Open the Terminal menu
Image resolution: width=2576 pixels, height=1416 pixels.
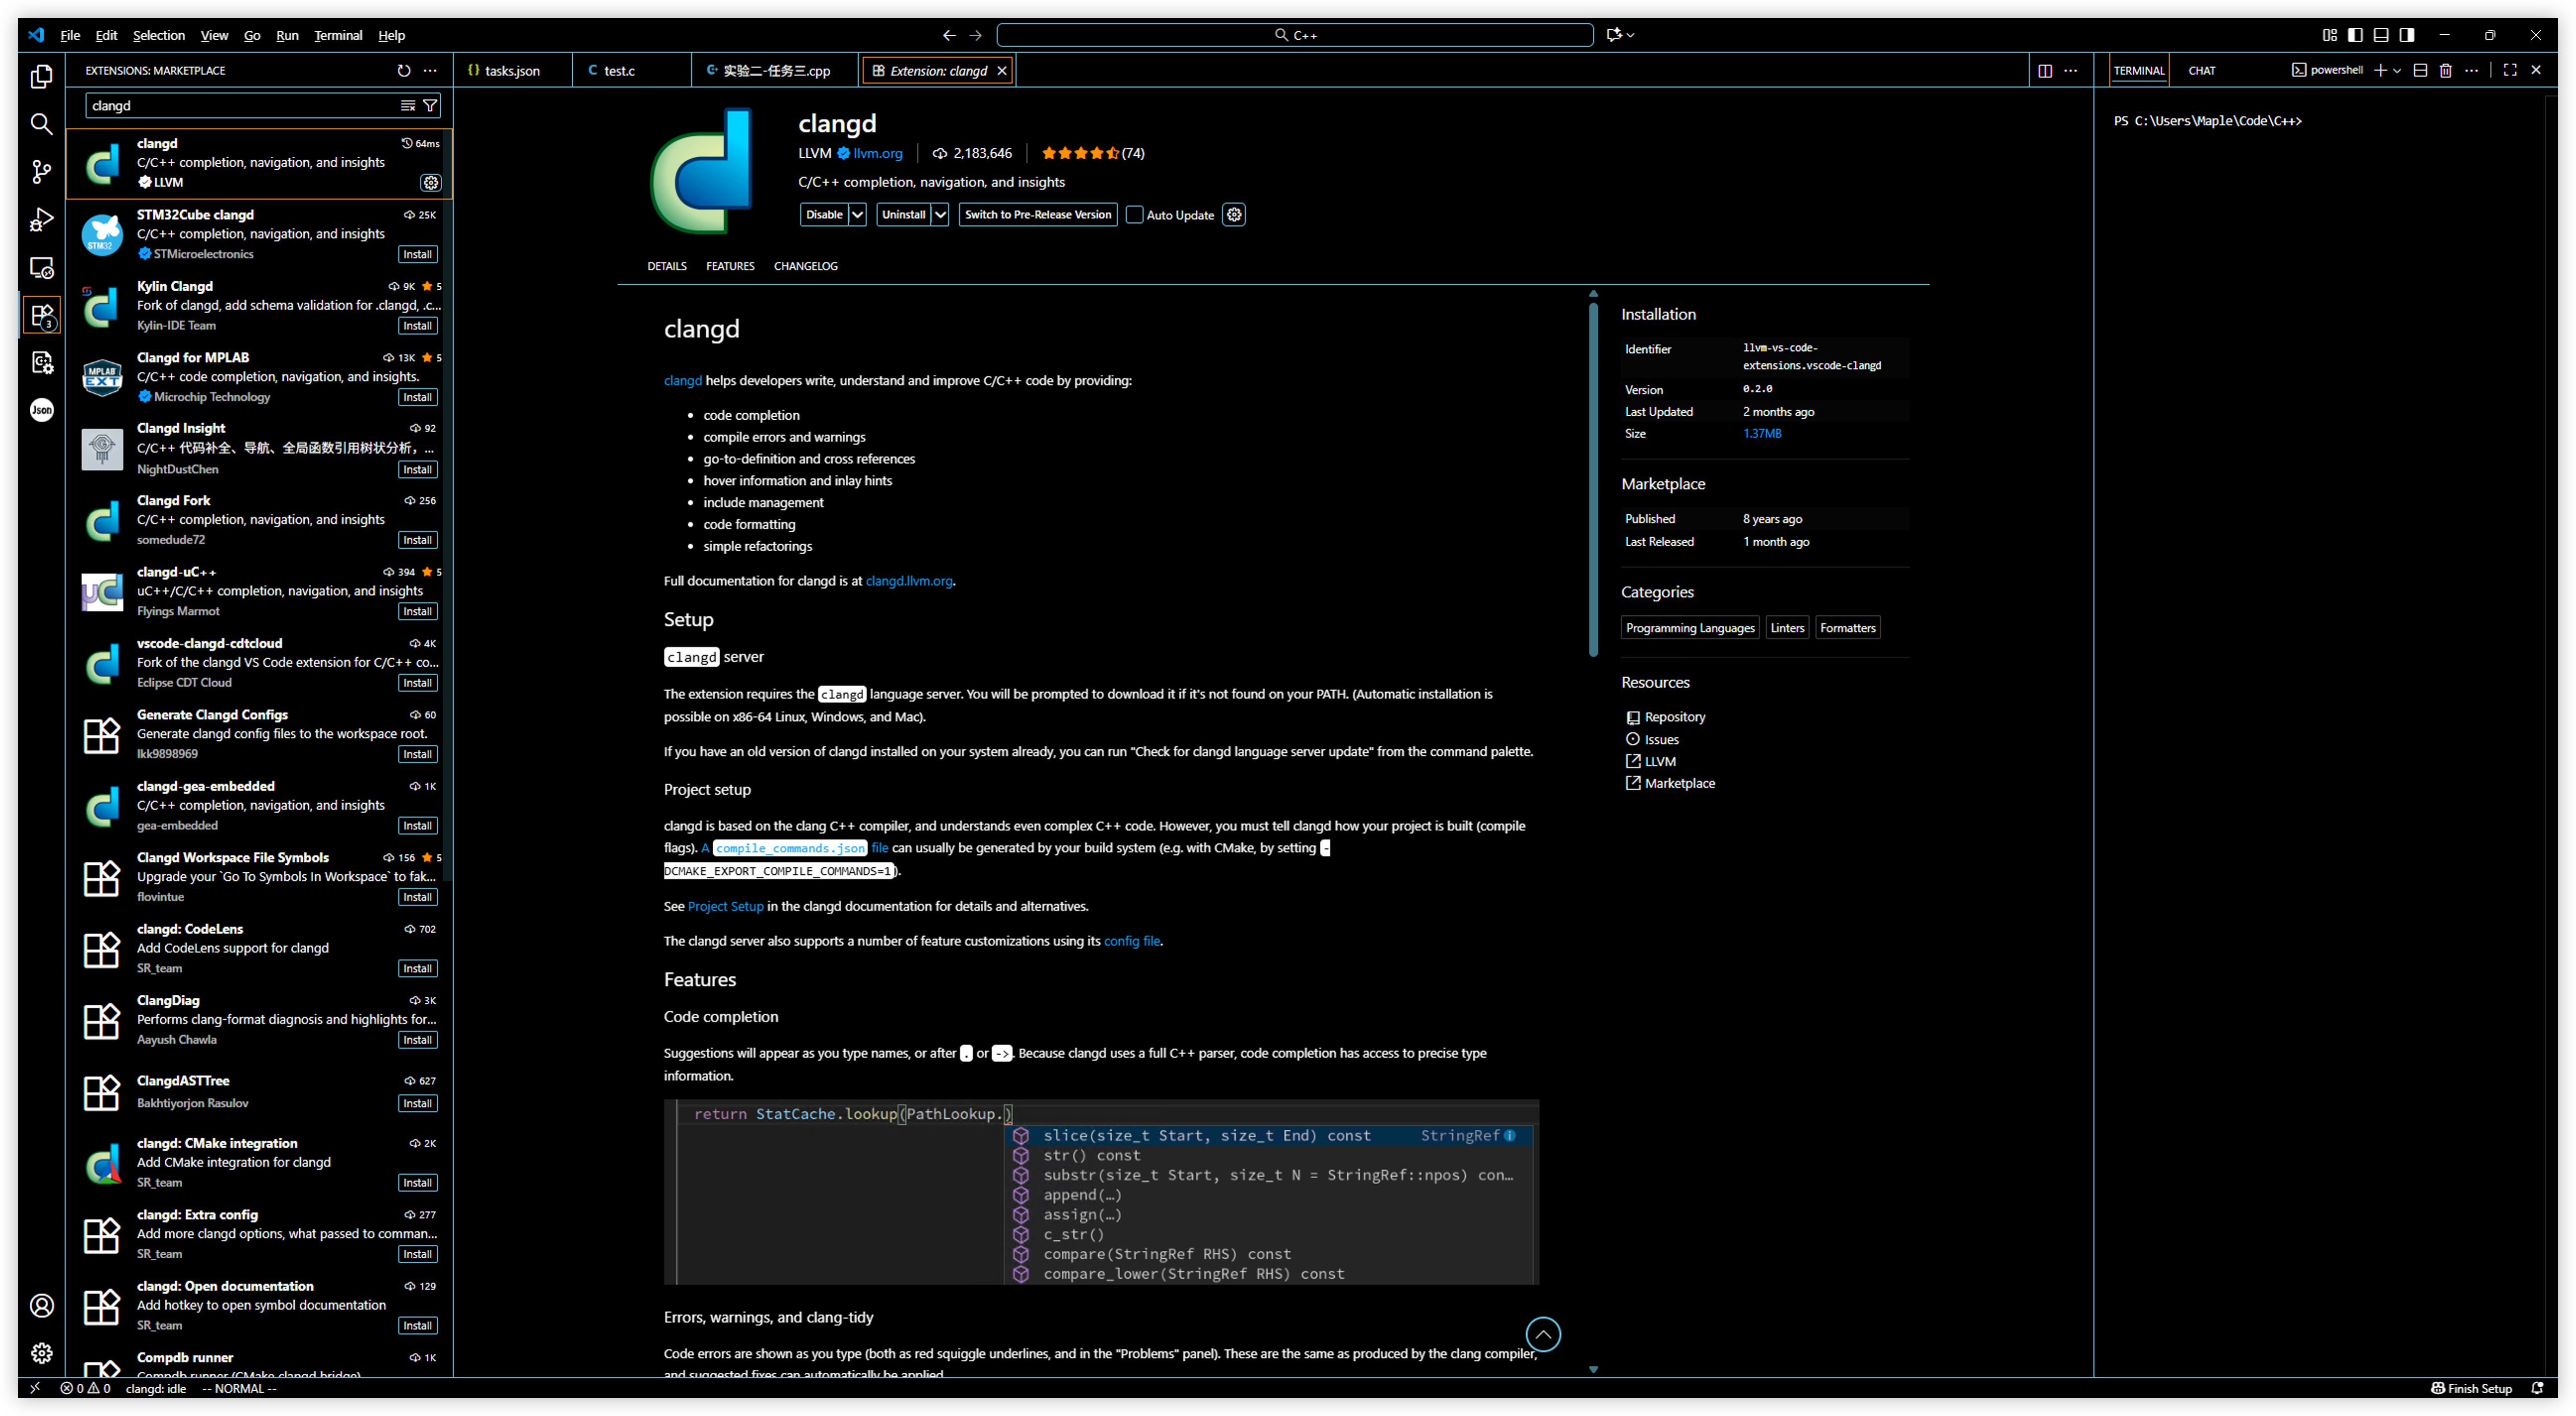point(338,35)
